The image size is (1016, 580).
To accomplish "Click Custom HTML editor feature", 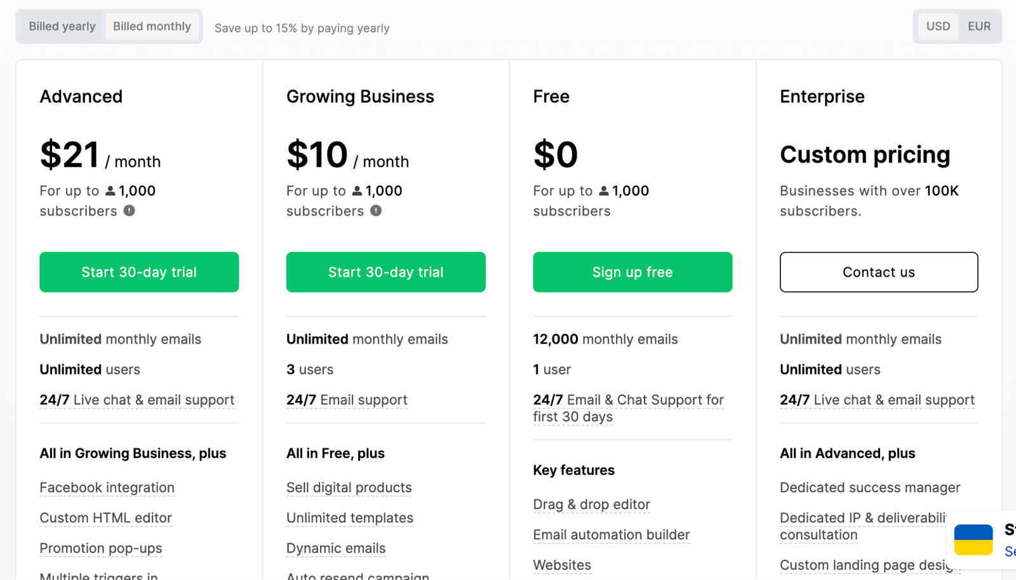I will point(105,518).
